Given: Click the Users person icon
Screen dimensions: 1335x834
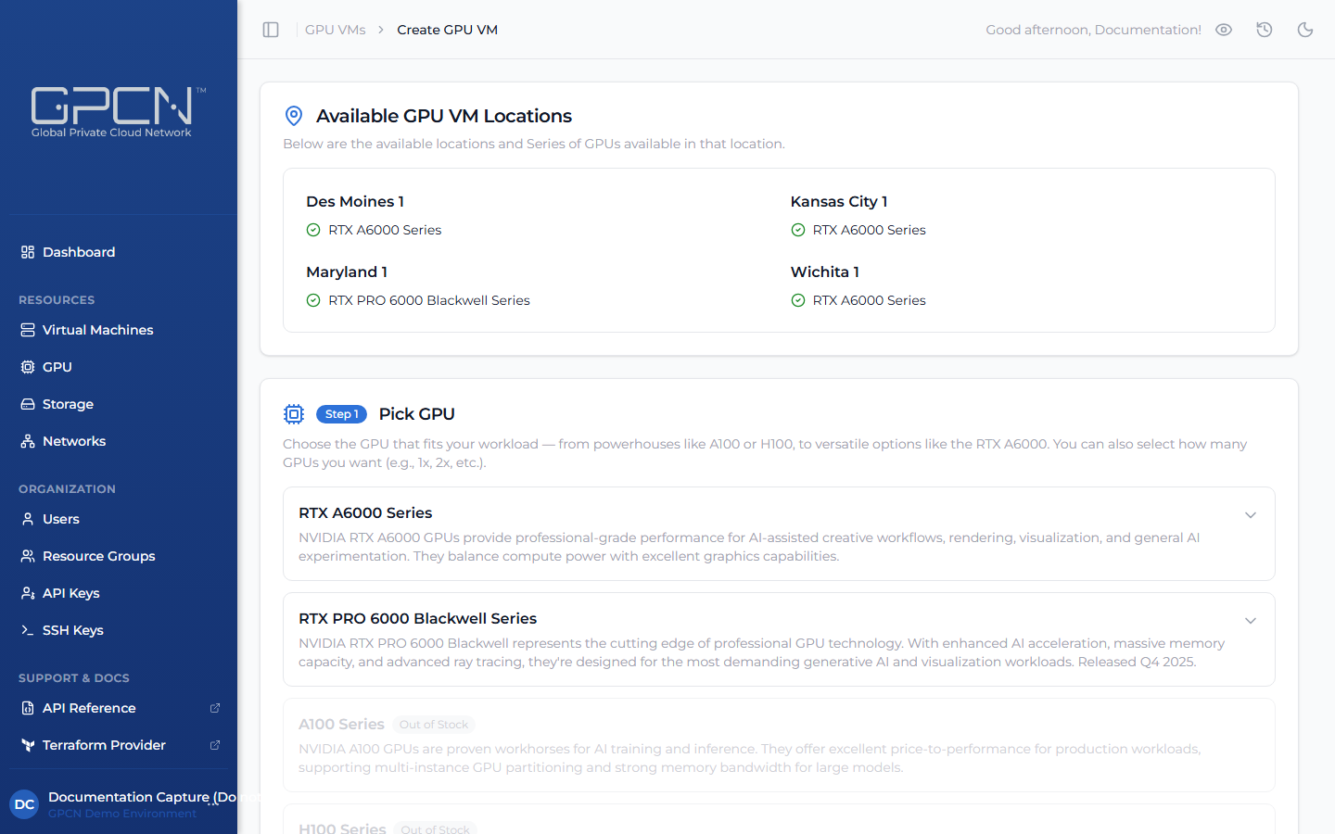Looking at the screenshot, I should [x=28, y=519].
